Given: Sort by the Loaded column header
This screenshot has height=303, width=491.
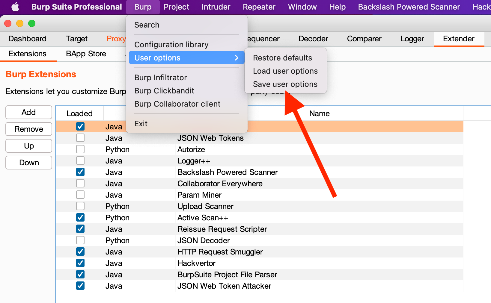Looking at the screenshot, I should pos(79,113).
